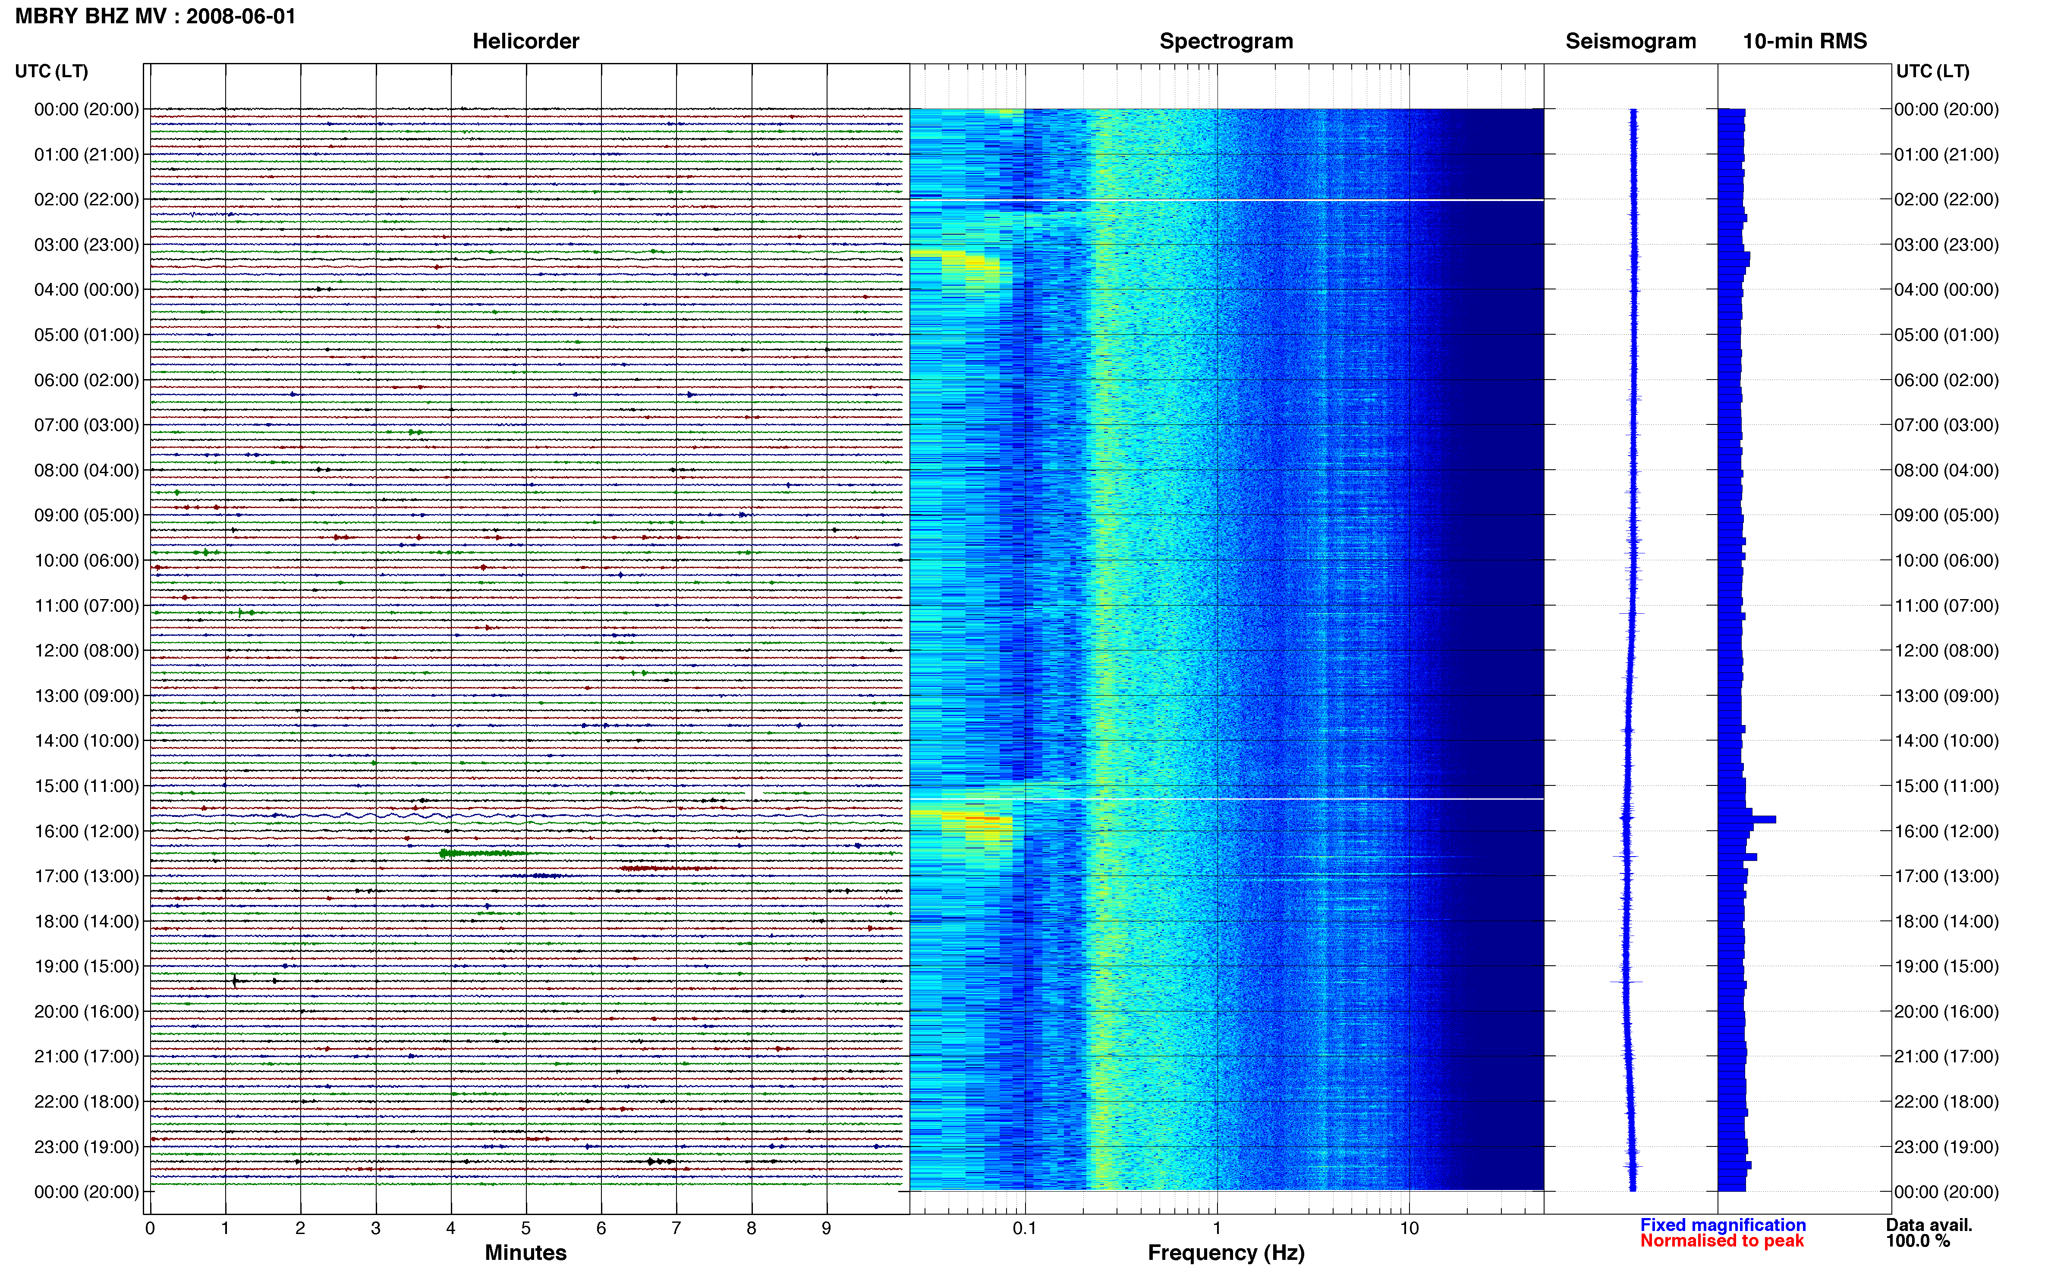2045x1278 pixels.
Task: Click right time label '06:00 (02:00)'
Action: (1946, 380)
